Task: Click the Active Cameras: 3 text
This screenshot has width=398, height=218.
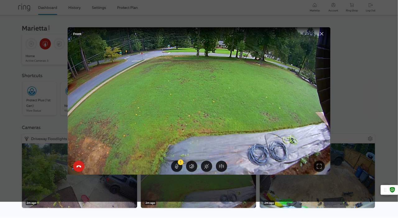Action: [x=37, y=61]
